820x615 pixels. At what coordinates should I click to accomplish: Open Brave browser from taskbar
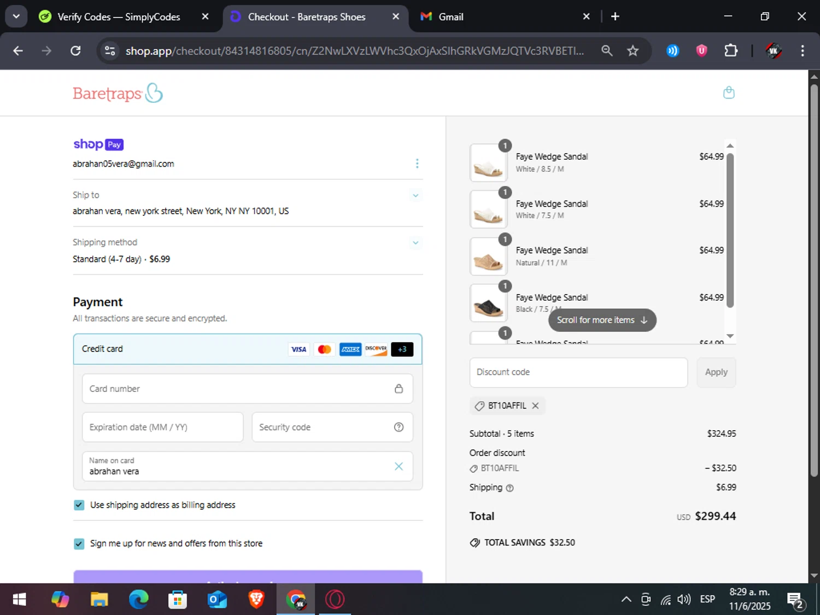pos(256,600)
